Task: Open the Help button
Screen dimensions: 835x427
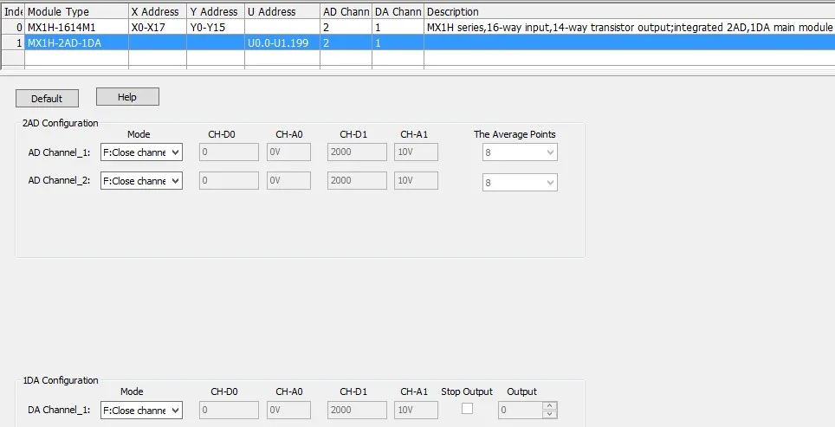Action: (x=127, y=97)
